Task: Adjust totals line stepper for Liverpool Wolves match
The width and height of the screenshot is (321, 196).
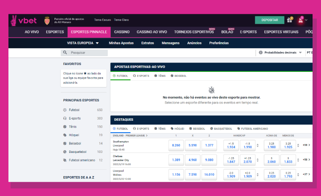Action: (298, 175)
